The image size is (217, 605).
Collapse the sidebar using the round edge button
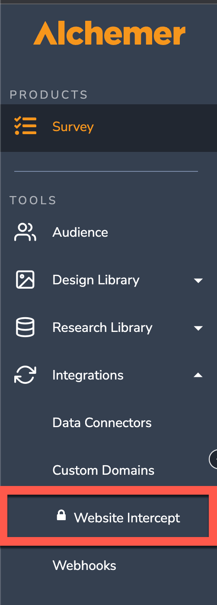coord(214,460)
